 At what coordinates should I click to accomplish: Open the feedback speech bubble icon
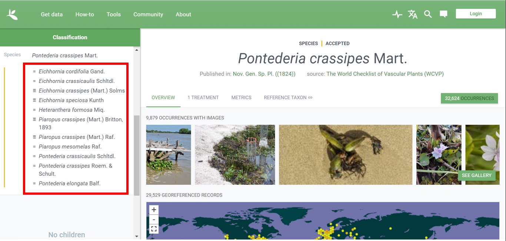coord(443,14)
